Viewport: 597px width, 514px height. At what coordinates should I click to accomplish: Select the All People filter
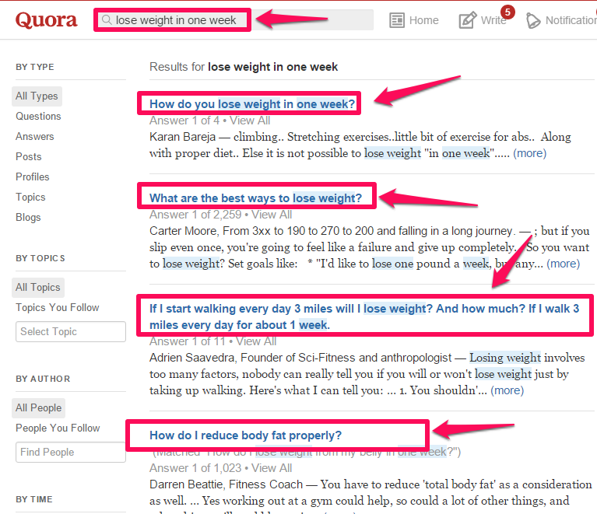point(38,407)
